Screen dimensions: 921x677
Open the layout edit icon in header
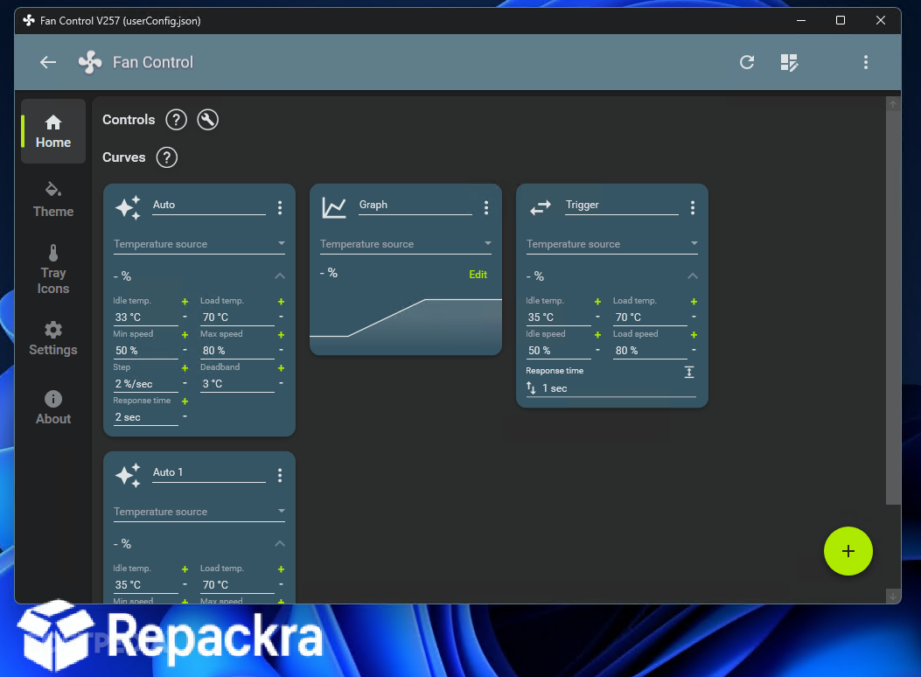click(789, 62)
